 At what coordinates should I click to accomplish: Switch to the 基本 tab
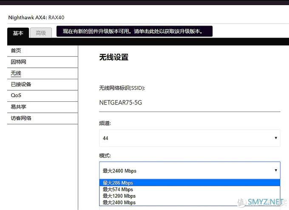[18, 33]
